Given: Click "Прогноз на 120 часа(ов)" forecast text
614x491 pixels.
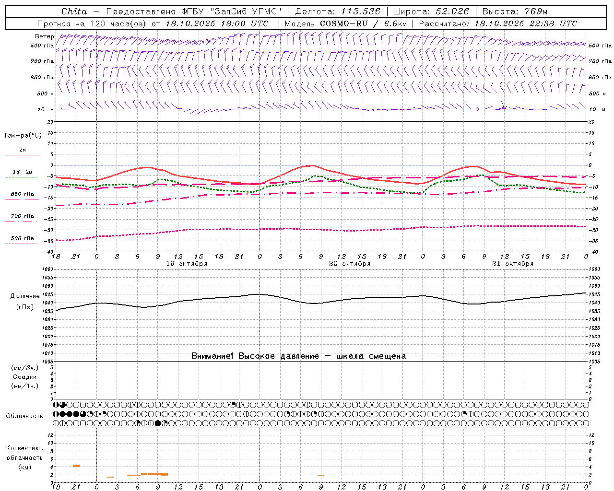Looking at the screenshot, I should (x=92, y=23).
